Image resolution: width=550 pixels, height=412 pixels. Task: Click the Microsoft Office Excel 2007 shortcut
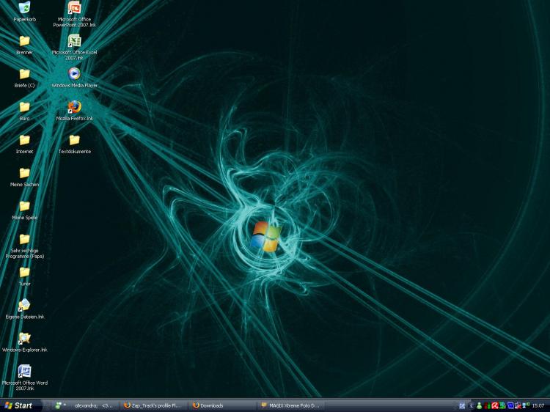tap(74, 41)
